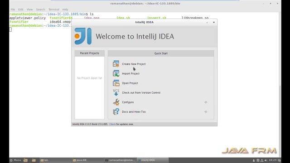Open the terminal Search menu

pos(40,10)
